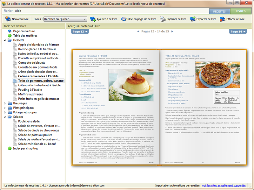Select Charlotte aux poires et au floc de...
This screenshot has height=190, width=254.
tap(39, 58)
